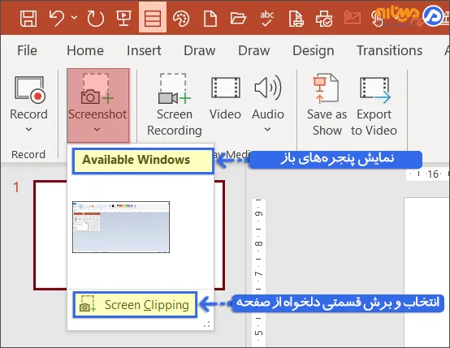Select the available window thumbnail

click(x=121, y=227)
